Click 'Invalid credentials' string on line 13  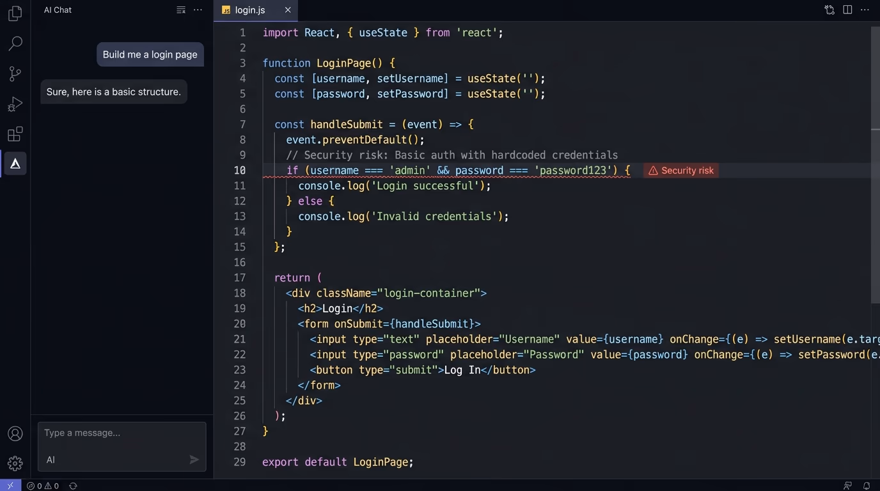(x=434, y=217)
